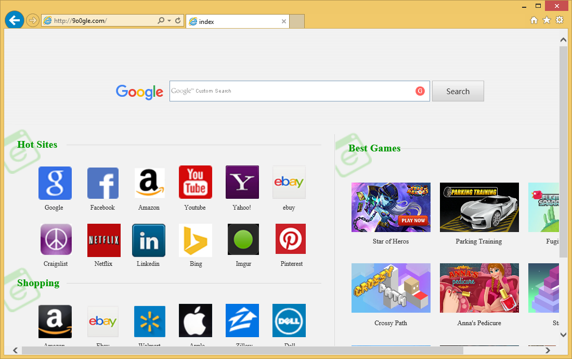The image size is (572, 359).
Task: Click the 'Star of Heros' text link
Action: [391, 241]
